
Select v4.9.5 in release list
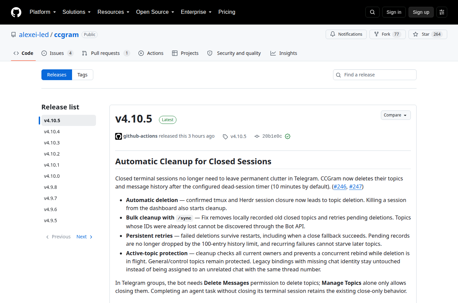click(x=68, y=221)
